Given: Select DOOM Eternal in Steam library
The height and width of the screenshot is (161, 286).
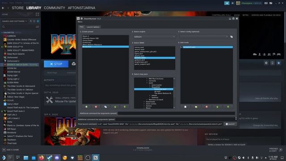Looking at the screenshot, I should (x=13, y=72).
